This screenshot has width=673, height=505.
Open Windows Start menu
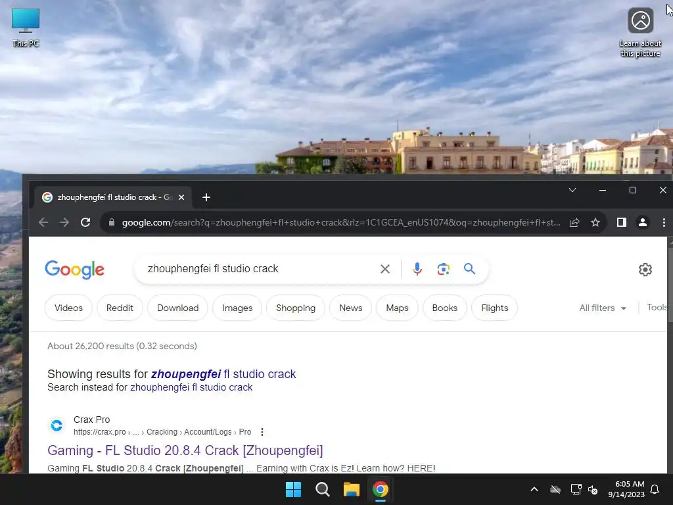point(294,489)
